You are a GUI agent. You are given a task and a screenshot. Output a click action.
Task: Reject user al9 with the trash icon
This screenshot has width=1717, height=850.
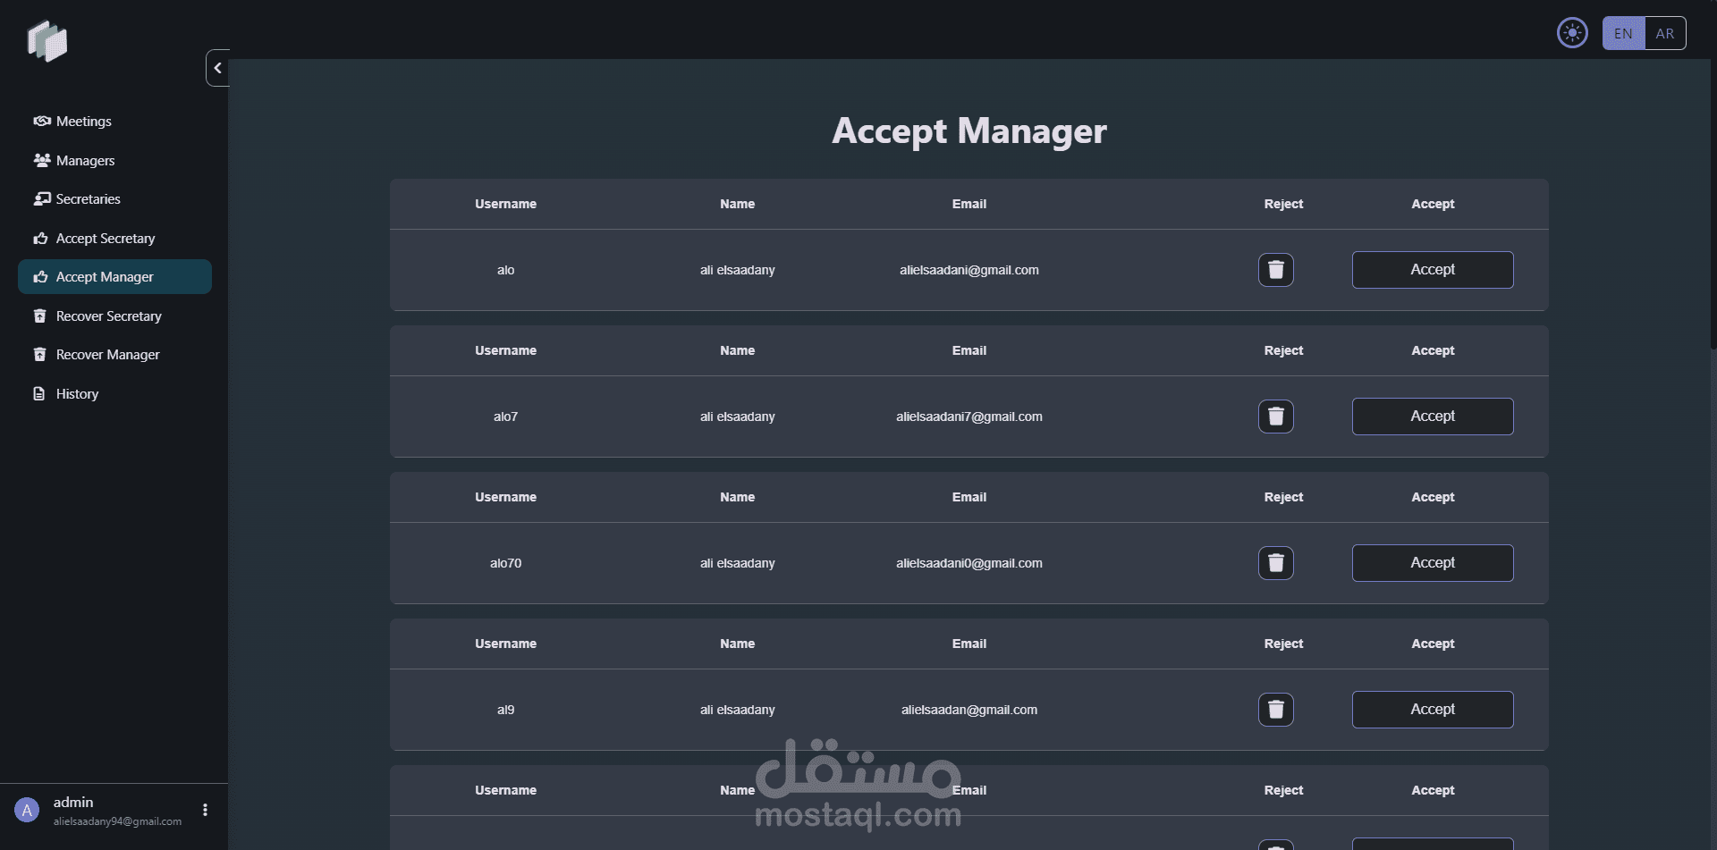[x=1276, y=710]
